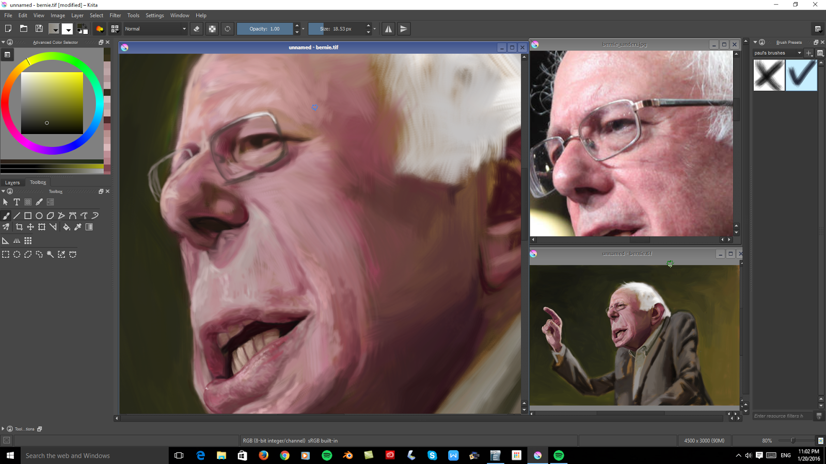Open the Normal blending mode dropdown
This screenshot has height=464, width=826.
(155, 29)
